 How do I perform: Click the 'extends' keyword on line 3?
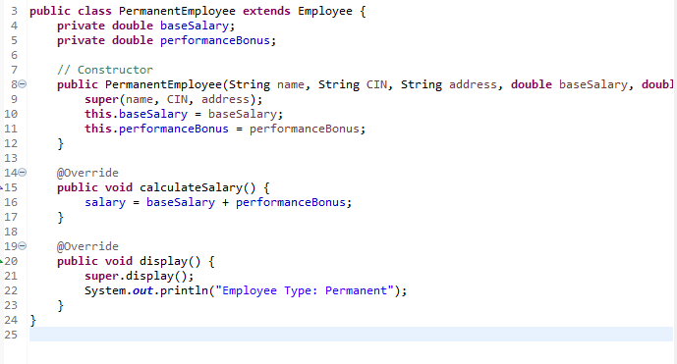click(266, 11)
